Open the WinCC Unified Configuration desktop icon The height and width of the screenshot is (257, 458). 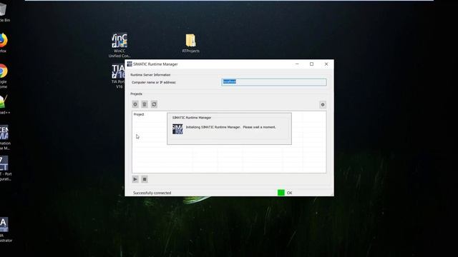tap(120, 45)
